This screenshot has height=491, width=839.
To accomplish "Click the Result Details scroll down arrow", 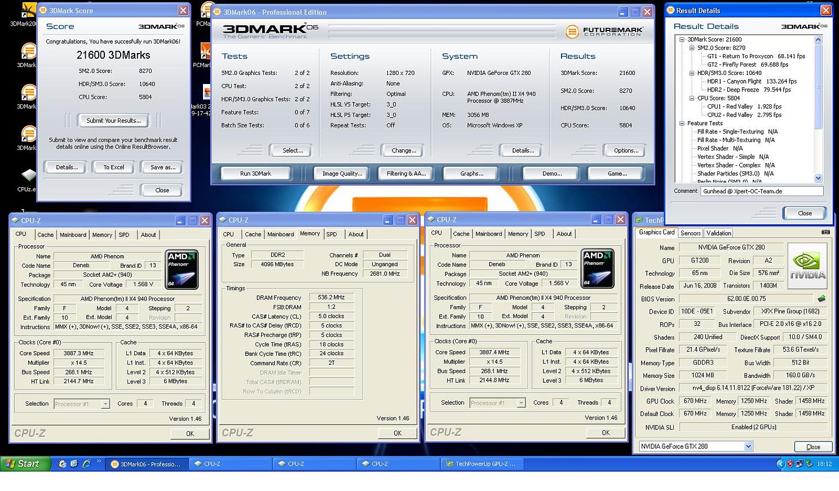I will tap(818, 178).
